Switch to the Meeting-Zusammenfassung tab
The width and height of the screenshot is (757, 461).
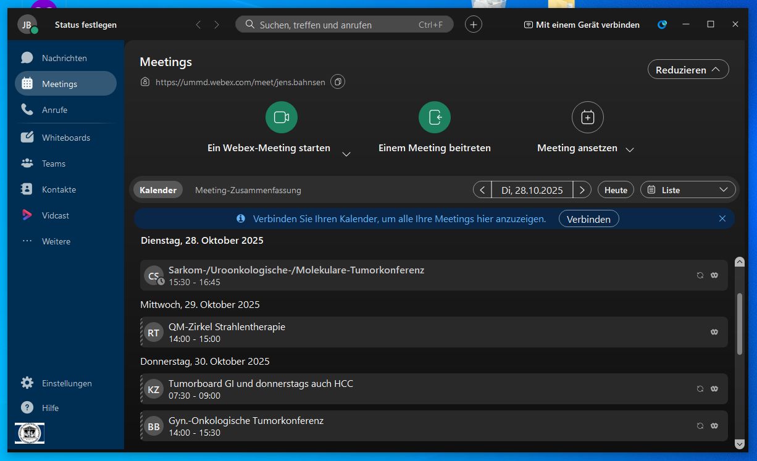click(248, 190)
